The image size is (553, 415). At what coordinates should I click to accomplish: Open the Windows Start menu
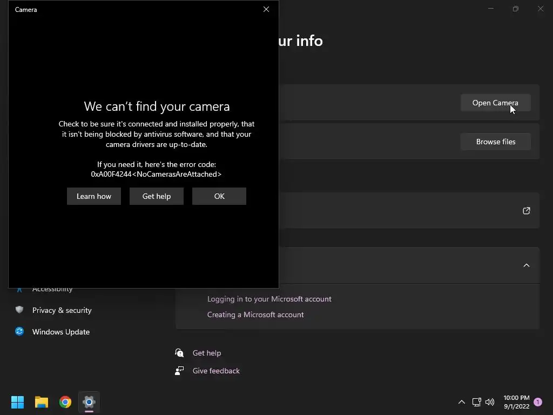(18, 402)
